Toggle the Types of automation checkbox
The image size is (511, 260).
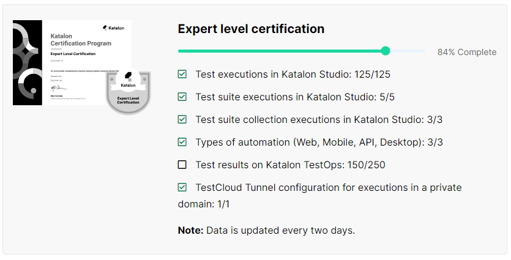pyautogui.click(x=182, y=142)
